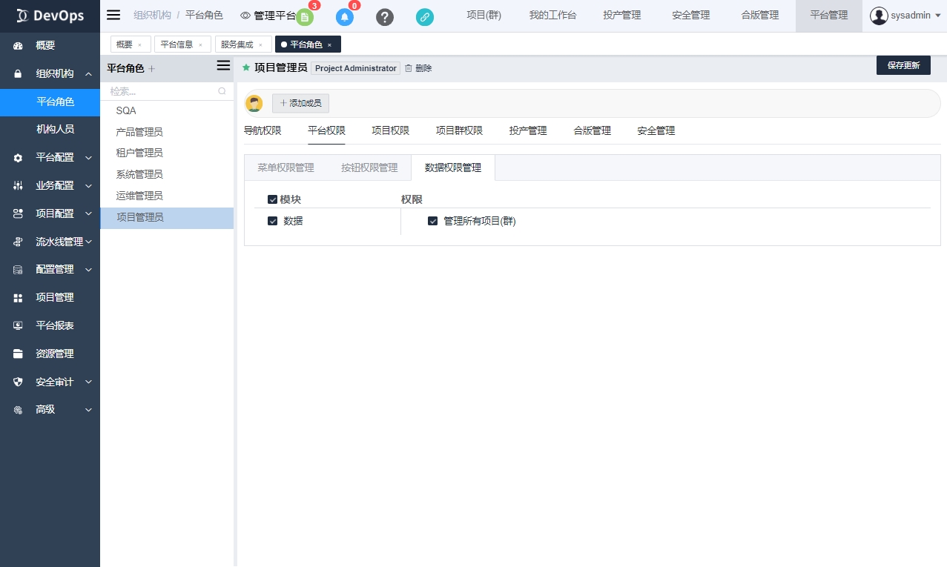
Task: Click the 添加成员 button
Action: coord(300,103)
